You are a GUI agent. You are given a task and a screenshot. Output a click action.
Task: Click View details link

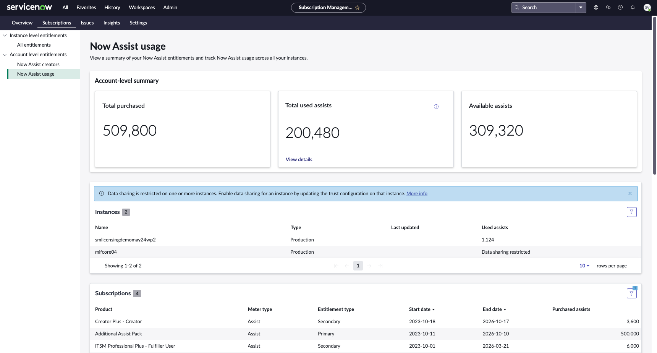pos(299,160)
